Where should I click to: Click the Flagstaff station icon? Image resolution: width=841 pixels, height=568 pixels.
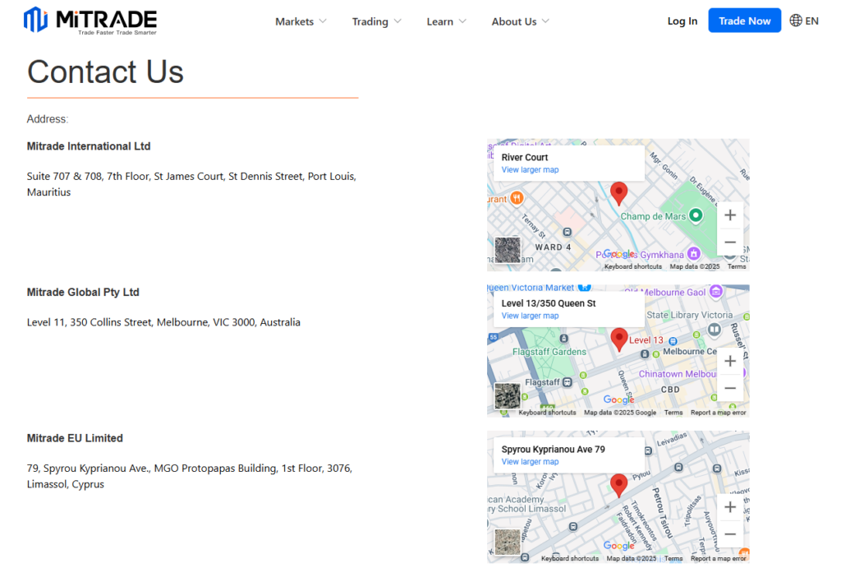point(568,382)
